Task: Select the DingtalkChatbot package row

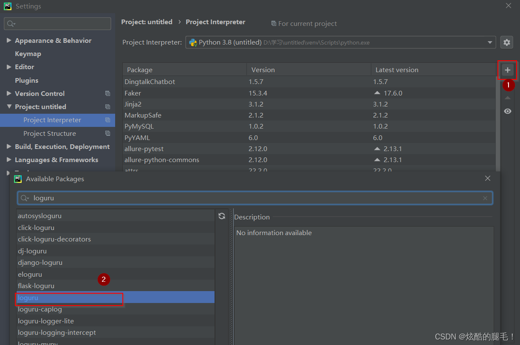Action: 309,81
